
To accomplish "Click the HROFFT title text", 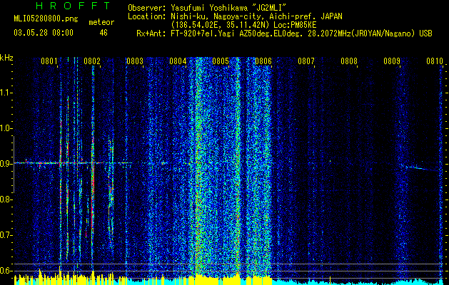I will [x=74, y=6].
